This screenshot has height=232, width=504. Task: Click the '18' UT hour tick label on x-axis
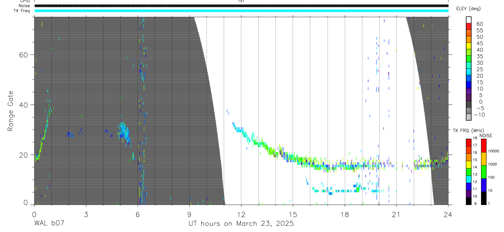click(x=345, y=214)
